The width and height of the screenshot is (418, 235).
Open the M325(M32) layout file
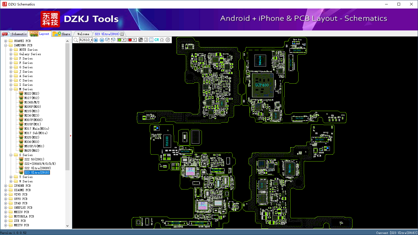click(x=32, y=137)
